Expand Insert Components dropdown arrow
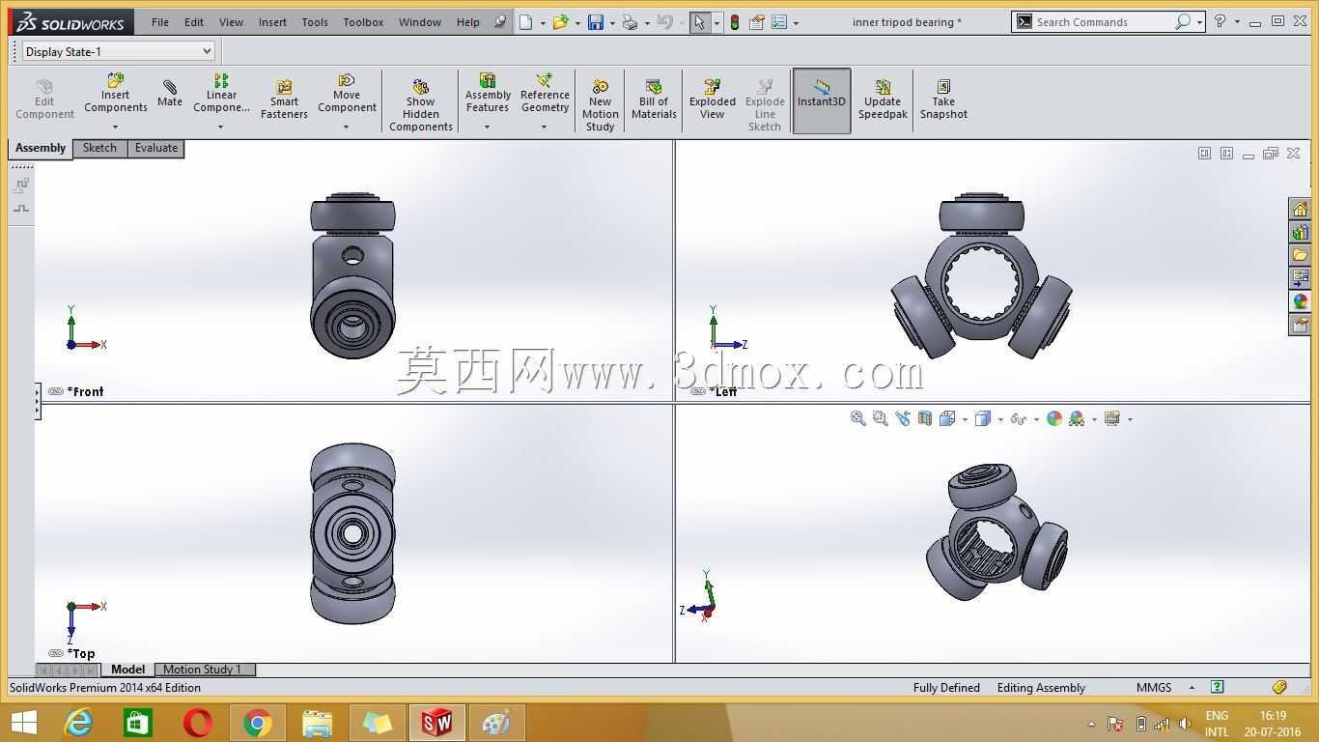 tap(115, 127)
